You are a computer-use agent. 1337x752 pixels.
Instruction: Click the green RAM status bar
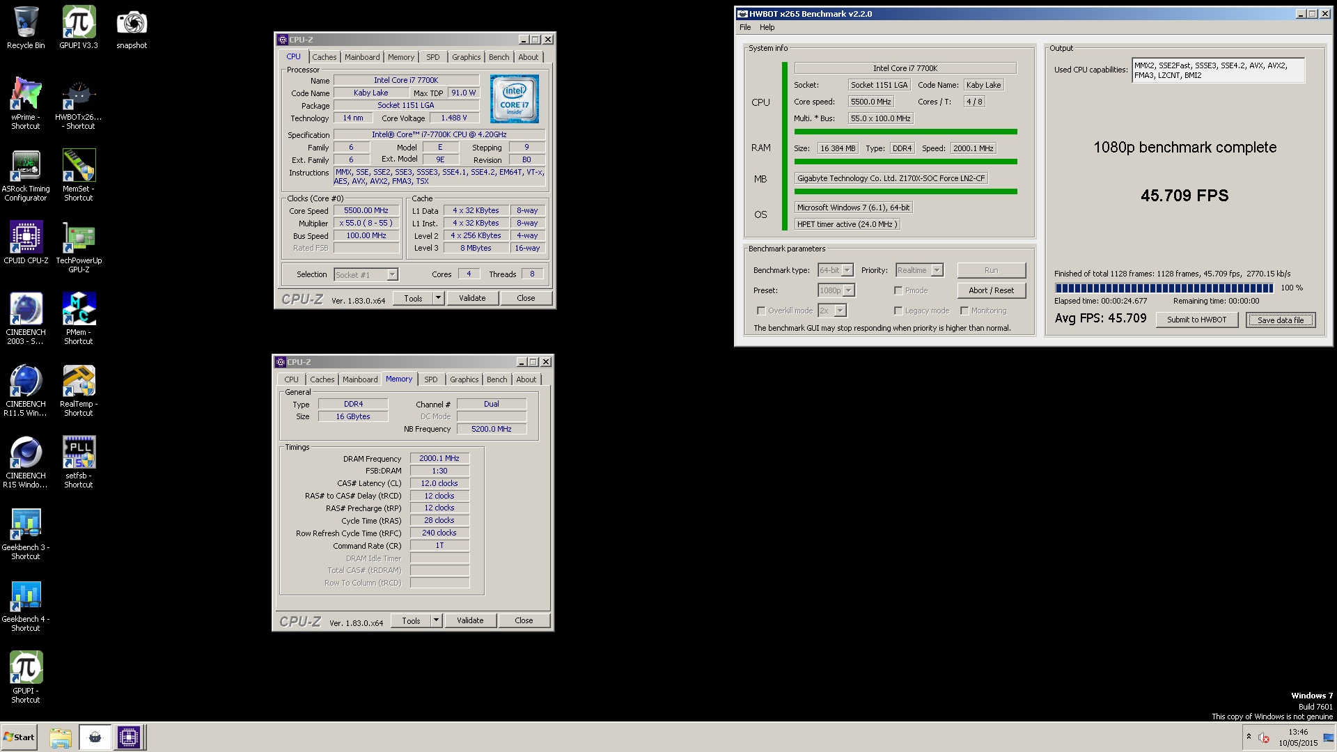[905, 162]
